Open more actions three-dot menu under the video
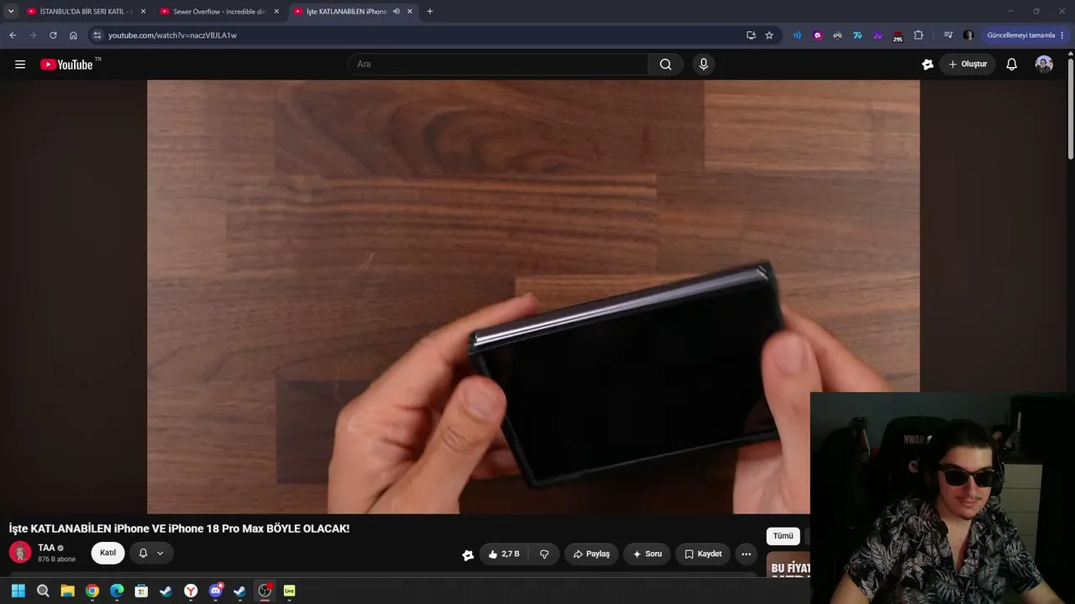The image size is (1075, 604). coord(746,555)
